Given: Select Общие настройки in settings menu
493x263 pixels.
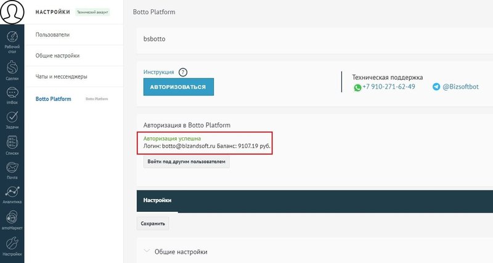Looking at the screenshot, I should click(x=57, y=56).
